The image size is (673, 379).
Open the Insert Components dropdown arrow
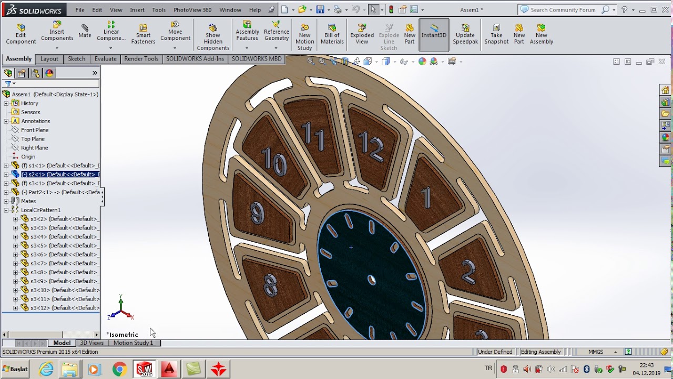(57, 48)
